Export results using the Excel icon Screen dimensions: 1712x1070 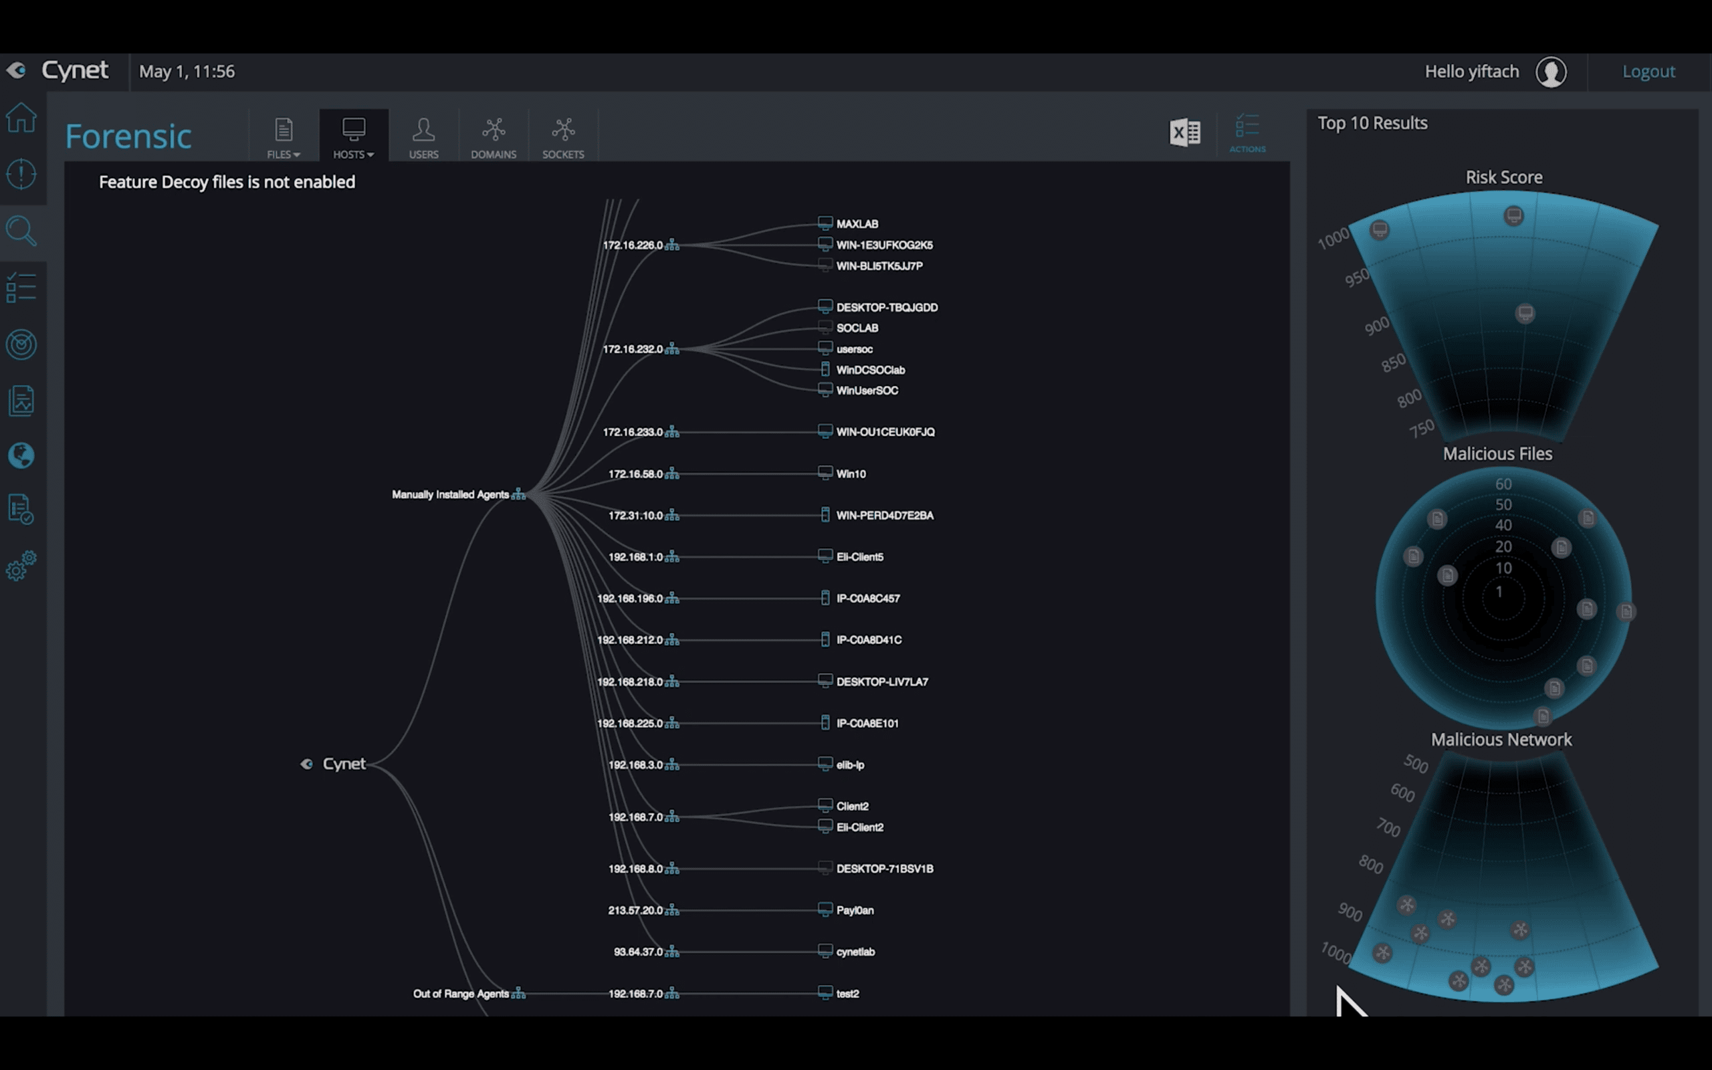[1184, 132]
